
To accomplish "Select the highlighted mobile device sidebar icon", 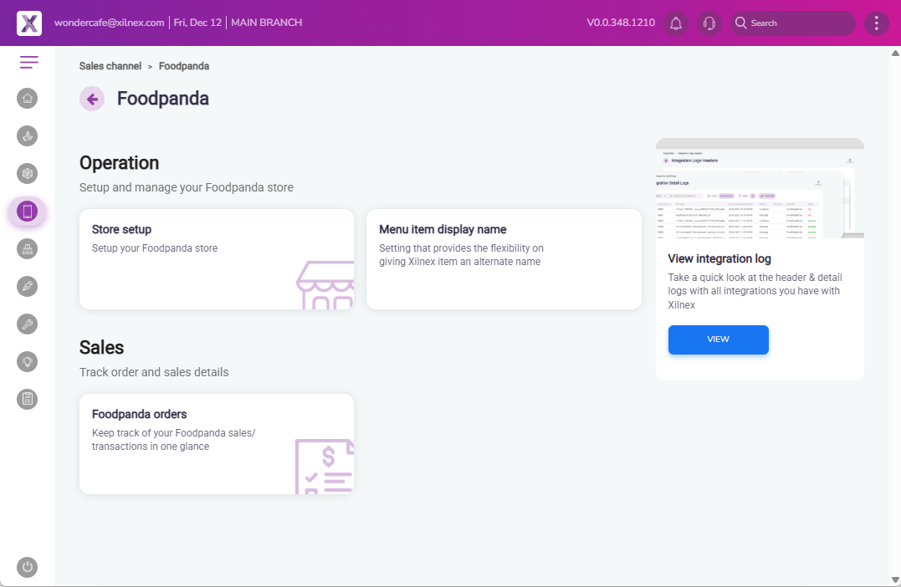I will point(28,212).
